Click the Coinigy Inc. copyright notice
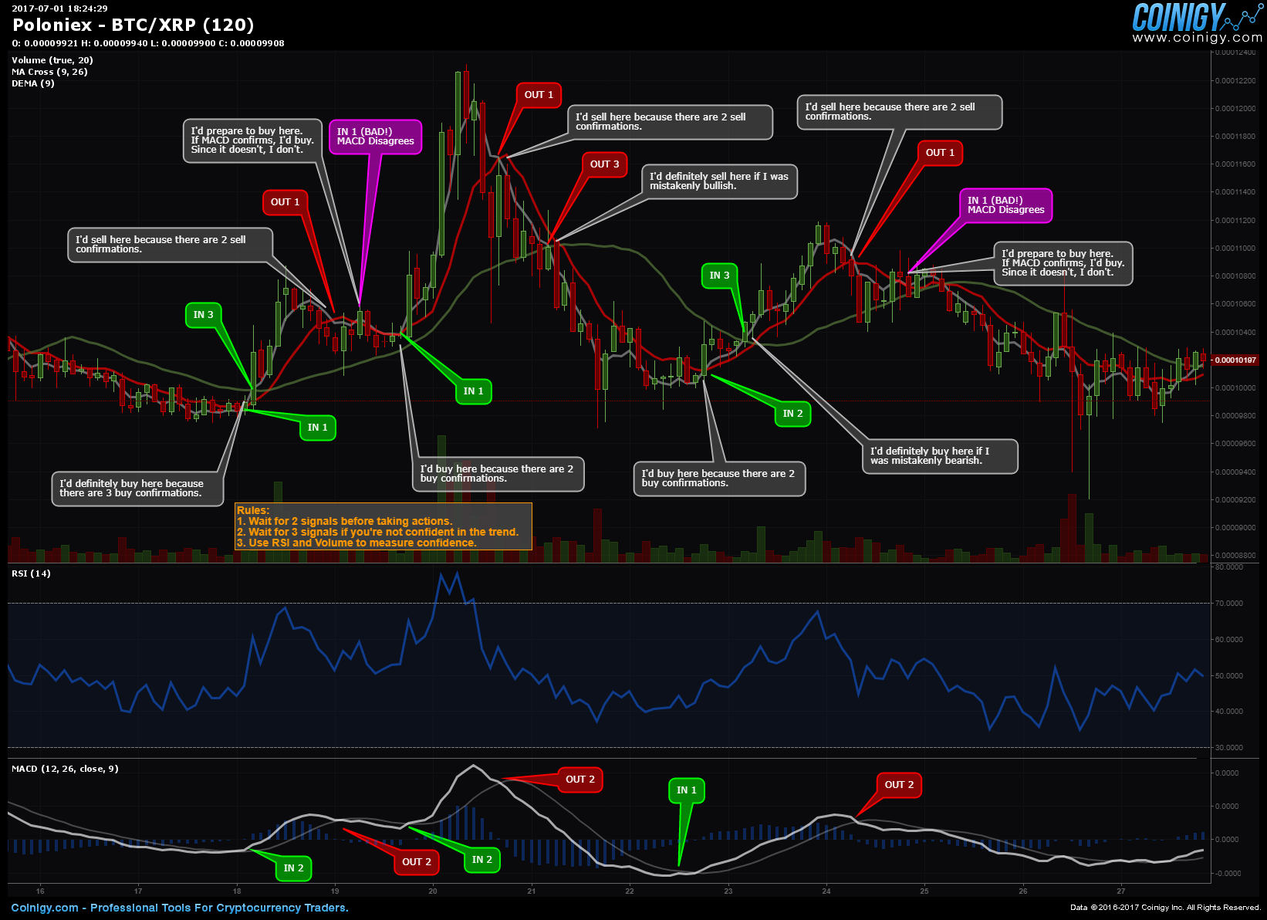Viewport: 1267px width, 920px height. point(1166,908)
